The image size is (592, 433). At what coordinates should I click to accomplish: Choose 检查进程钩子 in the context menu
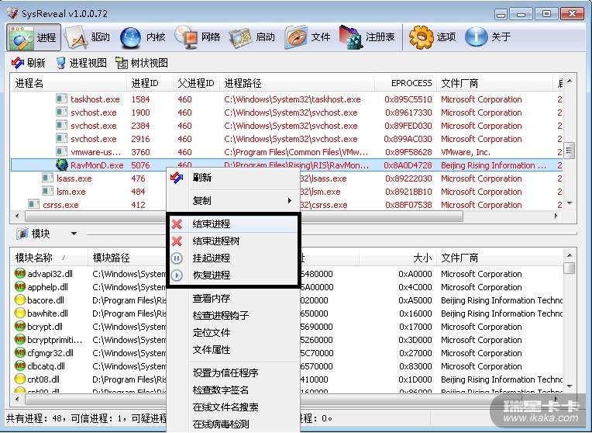point(232,315)
